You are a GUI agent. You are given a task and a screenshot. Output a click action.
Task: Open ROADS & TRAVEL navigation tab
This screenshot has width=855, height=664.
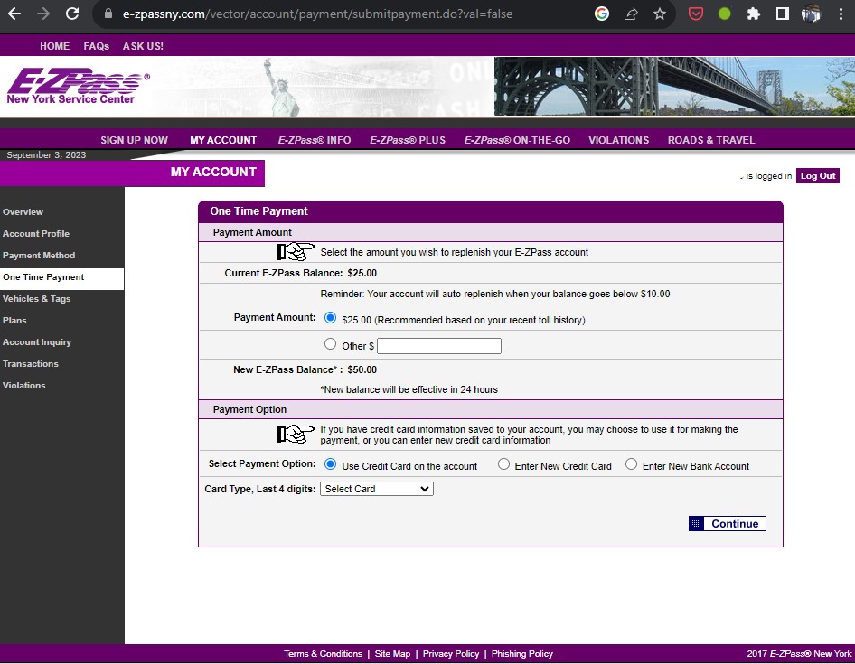[x=711, y=140]
